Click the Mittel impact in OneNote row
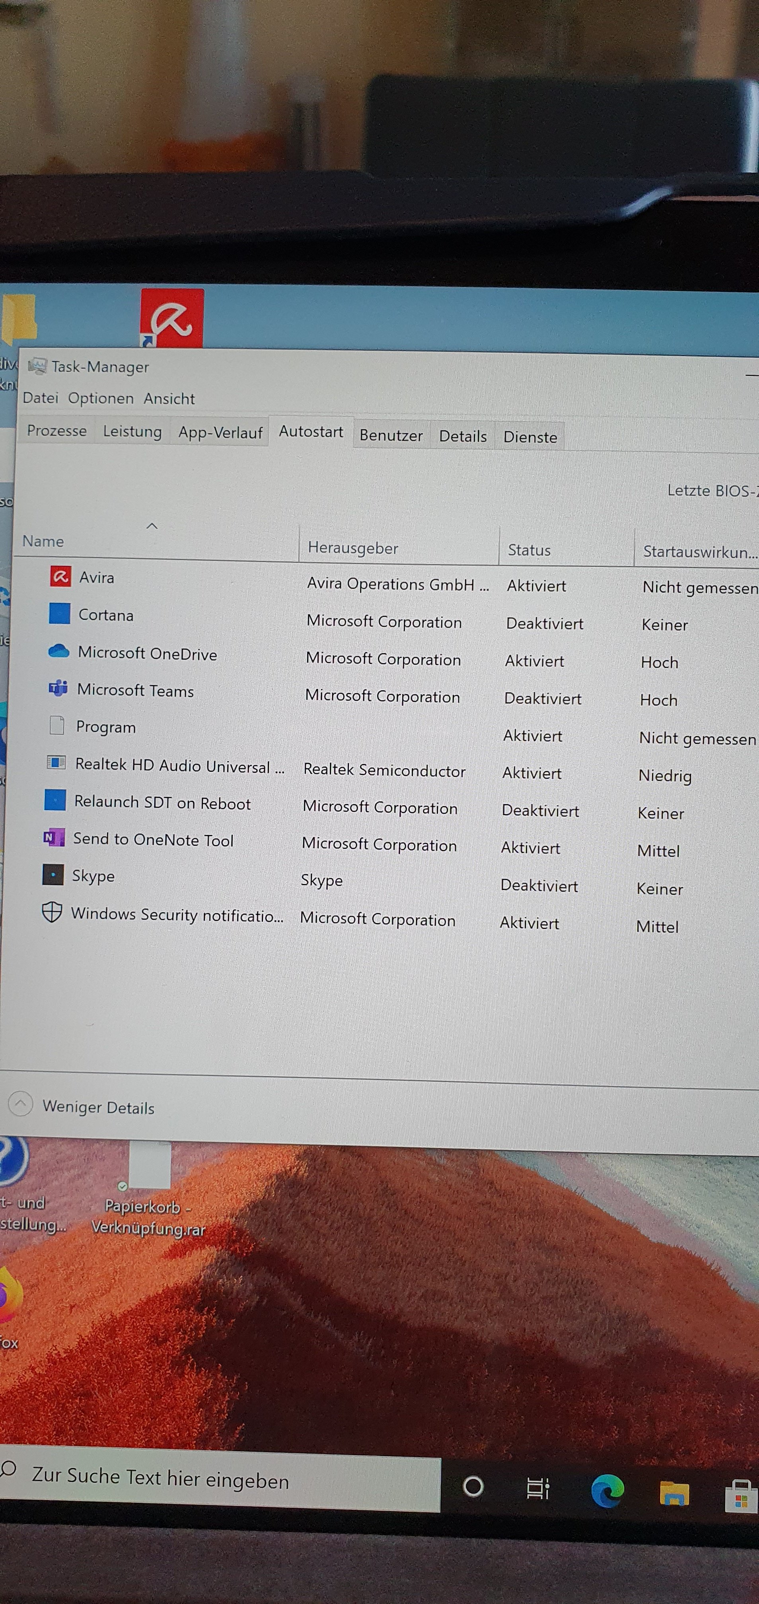This screenshot has width=759, height=1604. click(x=658, y=851)
